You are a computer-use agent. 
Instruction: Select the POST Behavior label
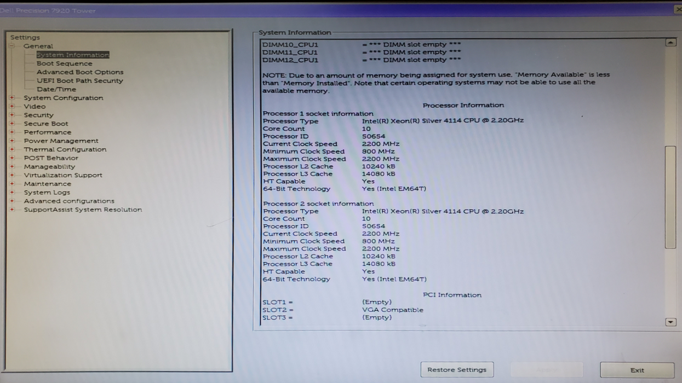coord(51,158)
